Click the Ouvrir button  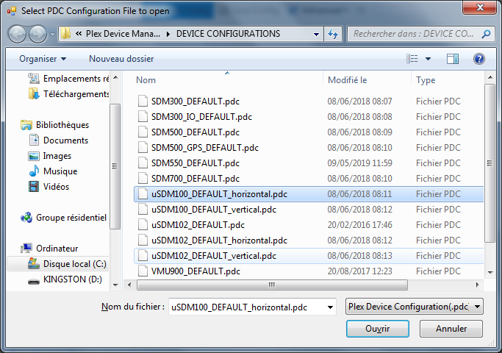(378, 329)
